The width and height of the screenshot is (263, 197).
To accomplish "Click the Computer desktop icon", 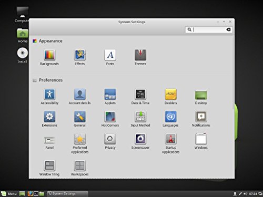I will click(23, 15).
